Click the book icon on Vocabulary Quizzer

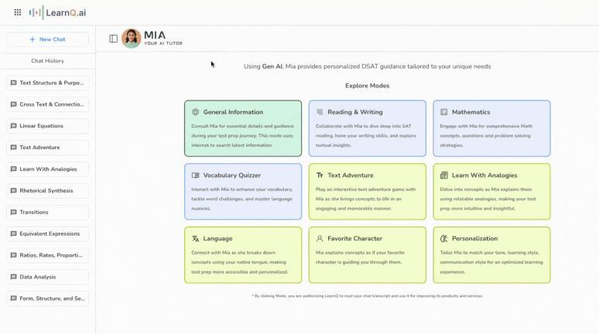(196, 176)
